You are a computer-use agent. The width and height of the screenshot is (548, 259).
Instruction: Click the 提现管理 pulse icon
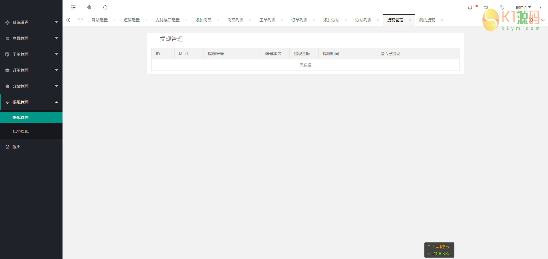coord(7,102)
